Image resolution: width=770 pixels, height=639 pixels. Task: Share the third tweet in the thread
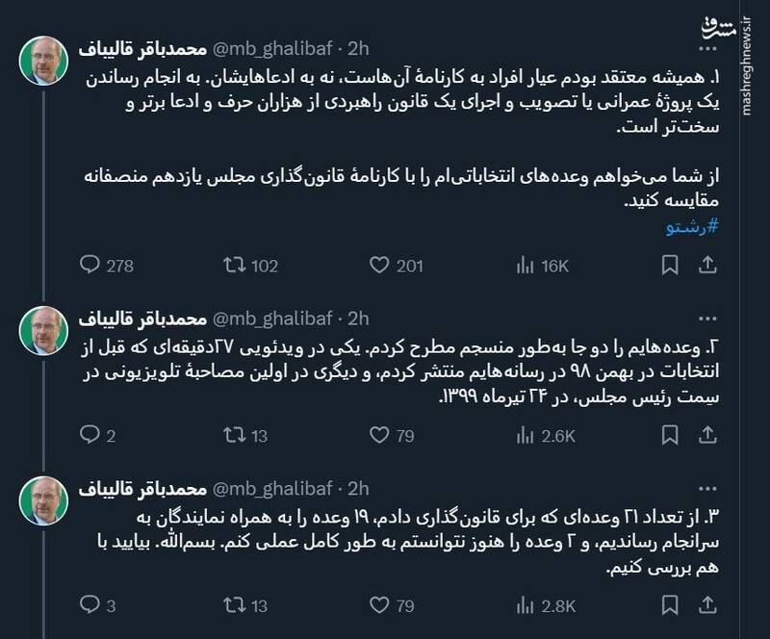[x=706, y=605]
